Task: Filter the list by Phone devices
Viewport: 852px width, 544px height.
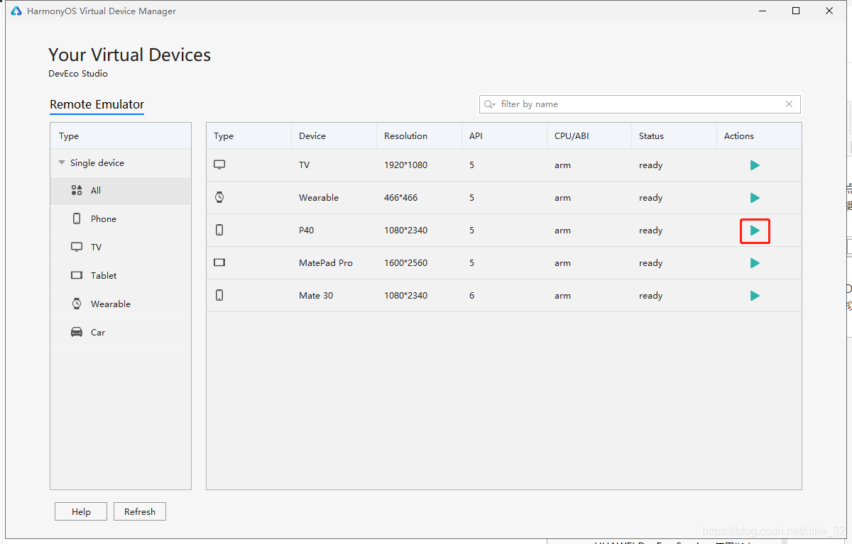Action: (x=121, y=219)
